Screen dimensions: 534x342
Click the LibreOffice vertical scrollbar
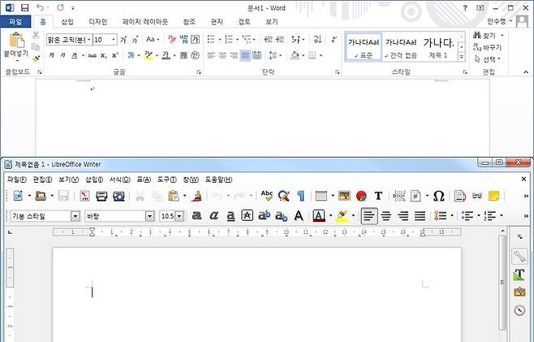[502, 283]
